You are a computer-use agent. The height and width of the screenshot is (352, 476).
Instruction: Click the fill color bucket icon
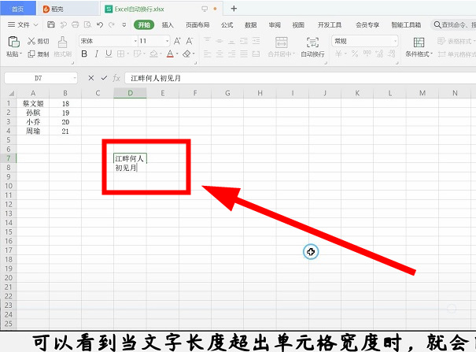click(153, 54)
